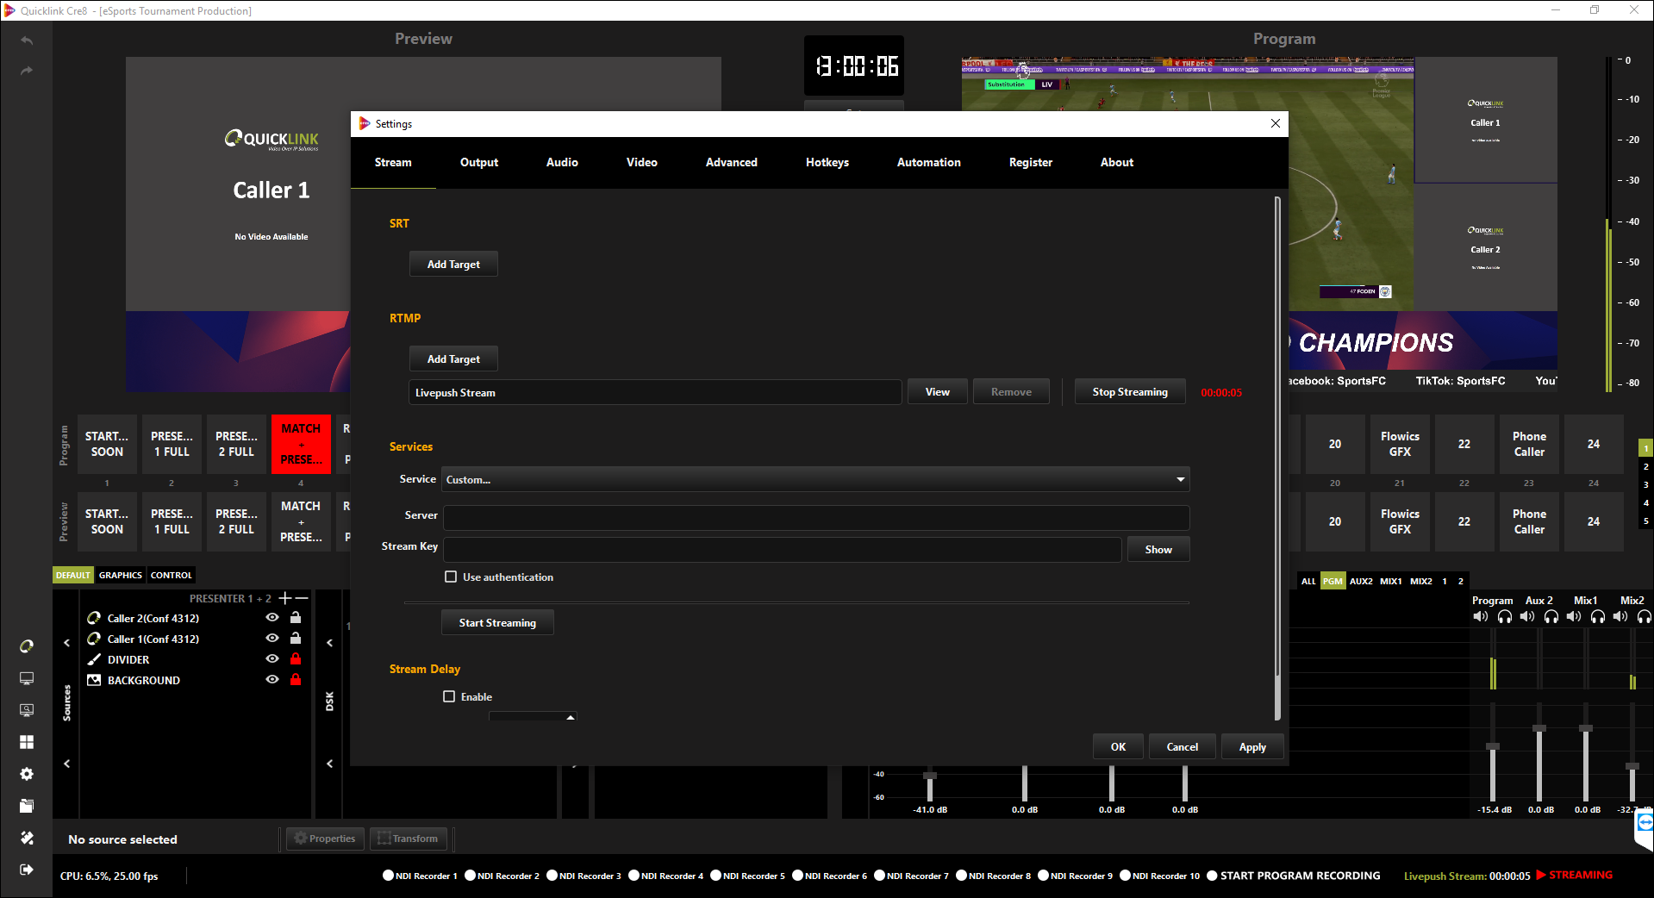Open the Service dropdown showing Custom
Image resolution: width=1654 pixels, height=898 pixels.
pos(815,479)
